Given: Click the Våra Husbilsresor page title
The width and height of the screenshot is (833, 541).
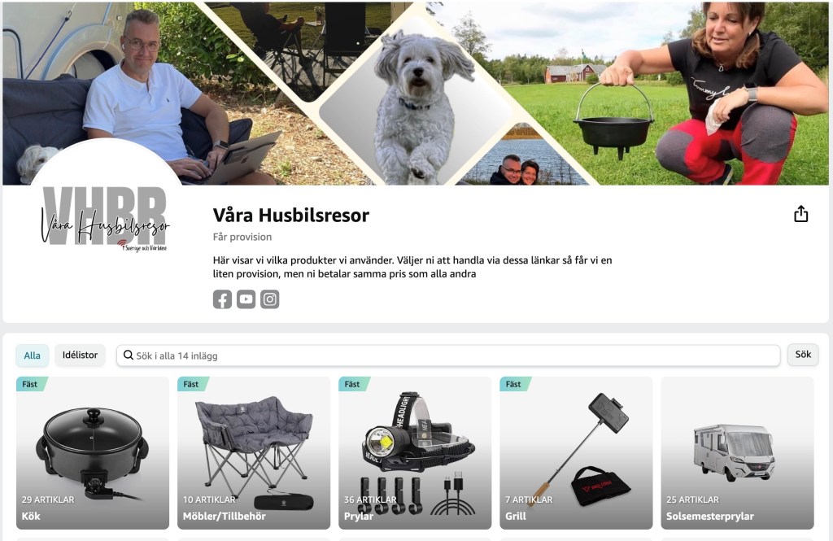Looking at the screenshot, I should [291, 216].
